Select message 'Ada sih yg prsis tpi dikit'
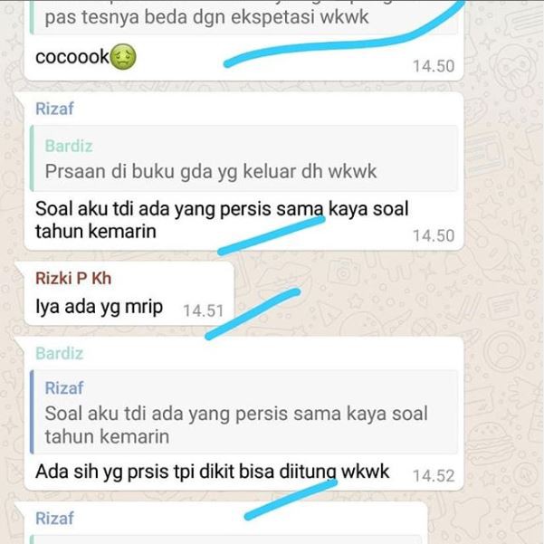Viewport: 544px width, 544px height. pos(213,472)
